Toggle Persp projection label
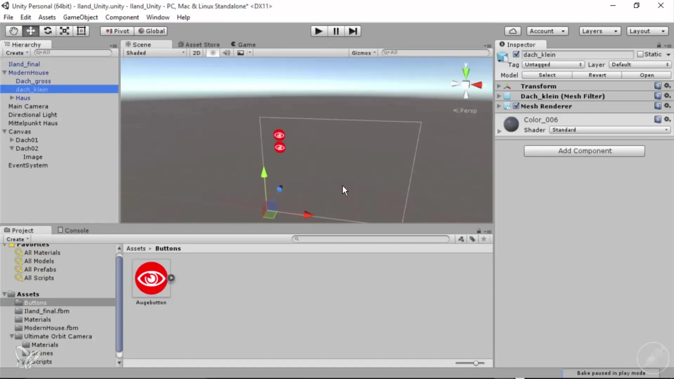Viewport: 674px width, 379px height. pos(465,111)
